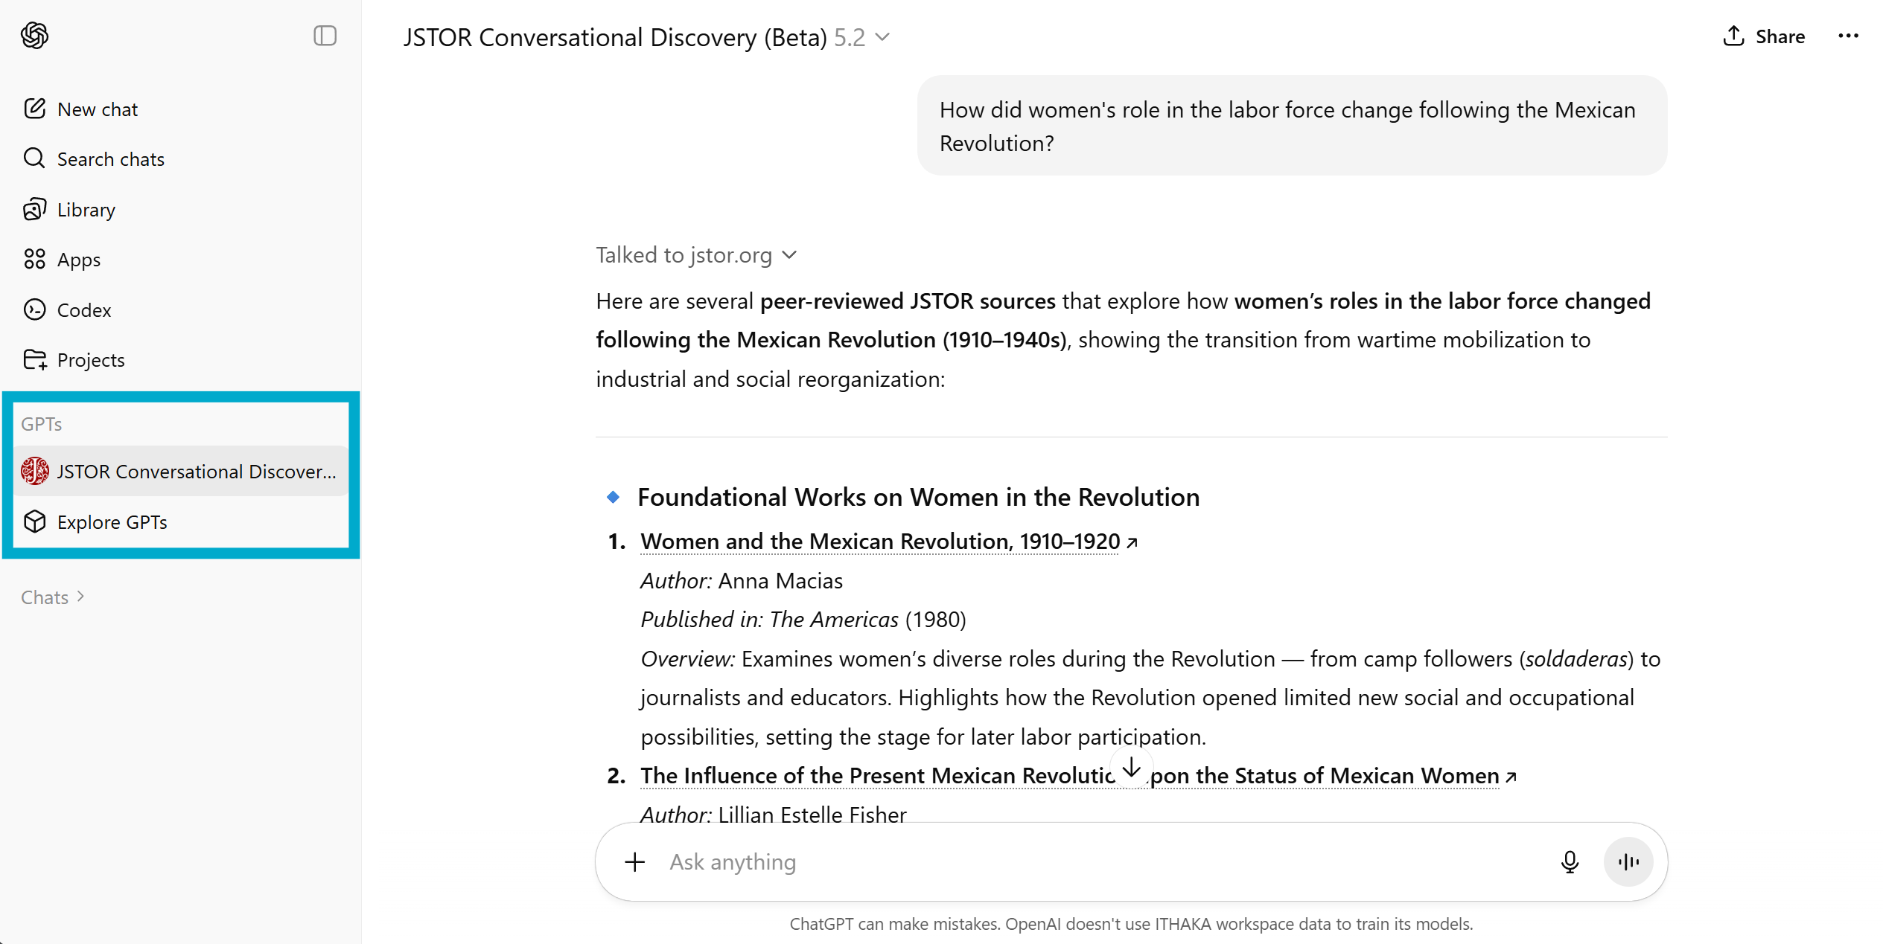Click the scroll-to-bottom arrow button
1883x944 pixels.
[1131, 767]
